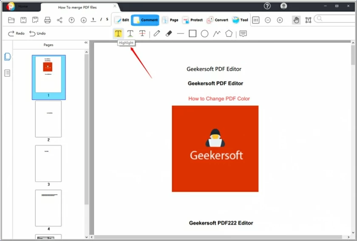Add a note comment with speech icon
Image resolution: width=357 pixels, height=241 pixels.
pos(243,34)
